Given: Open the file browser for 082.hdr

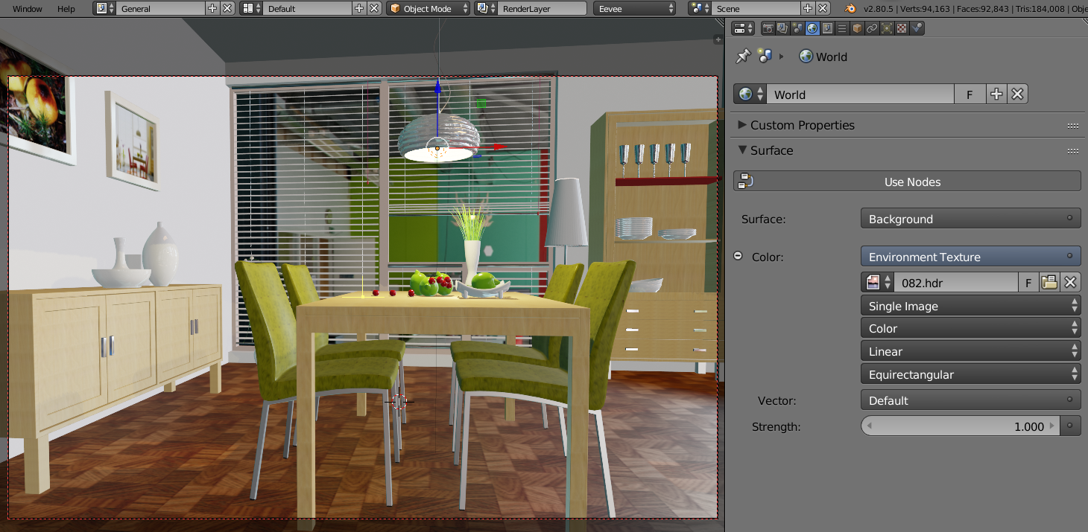Looking at the screenshot, I should click(x=1049, y=282).
